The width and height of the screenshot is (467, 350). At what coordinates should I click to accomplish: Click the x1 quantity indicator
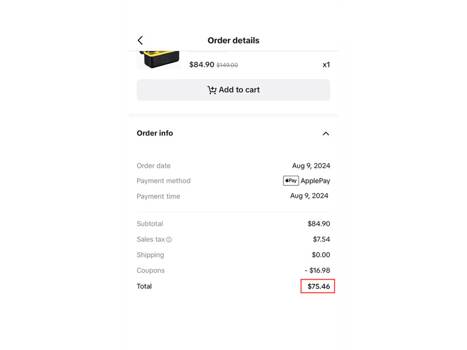[326, 65]
